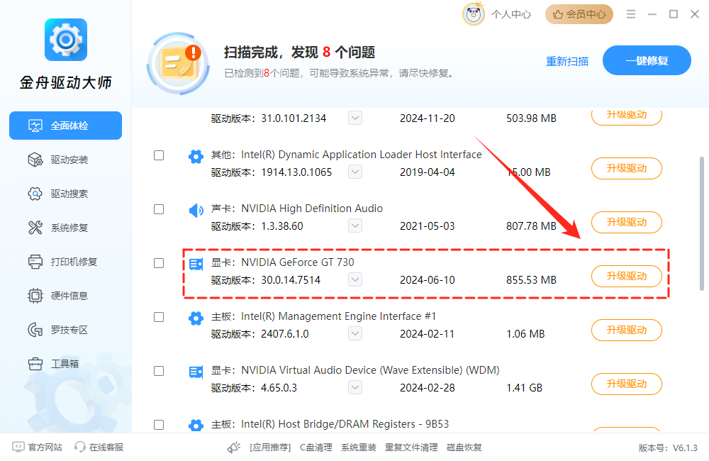The image size is (709, 461).
Task: Click the gear icon for Host Bridge/DRAM Registers
Action: (196, 426)
